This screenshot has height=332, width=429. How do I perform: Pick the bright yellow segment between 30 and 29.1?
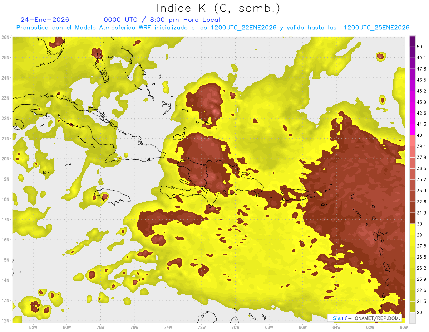coord(412,229)
